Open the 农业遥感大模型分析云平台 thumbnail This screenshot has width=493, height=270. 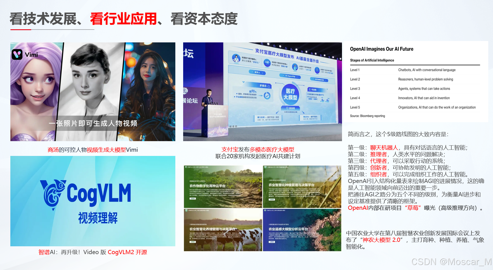pyautogui.click(x=302, y=230)
